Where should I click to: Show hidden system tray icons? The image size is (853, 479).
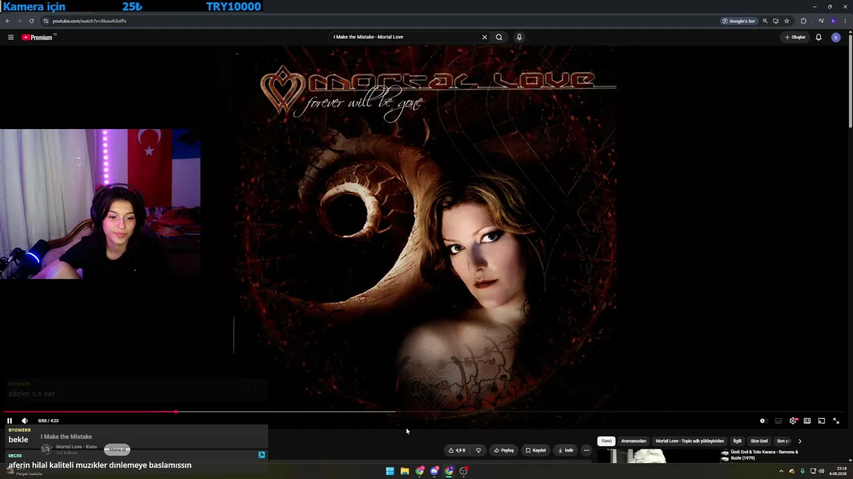pyautogui.click(x=781, y=471)
